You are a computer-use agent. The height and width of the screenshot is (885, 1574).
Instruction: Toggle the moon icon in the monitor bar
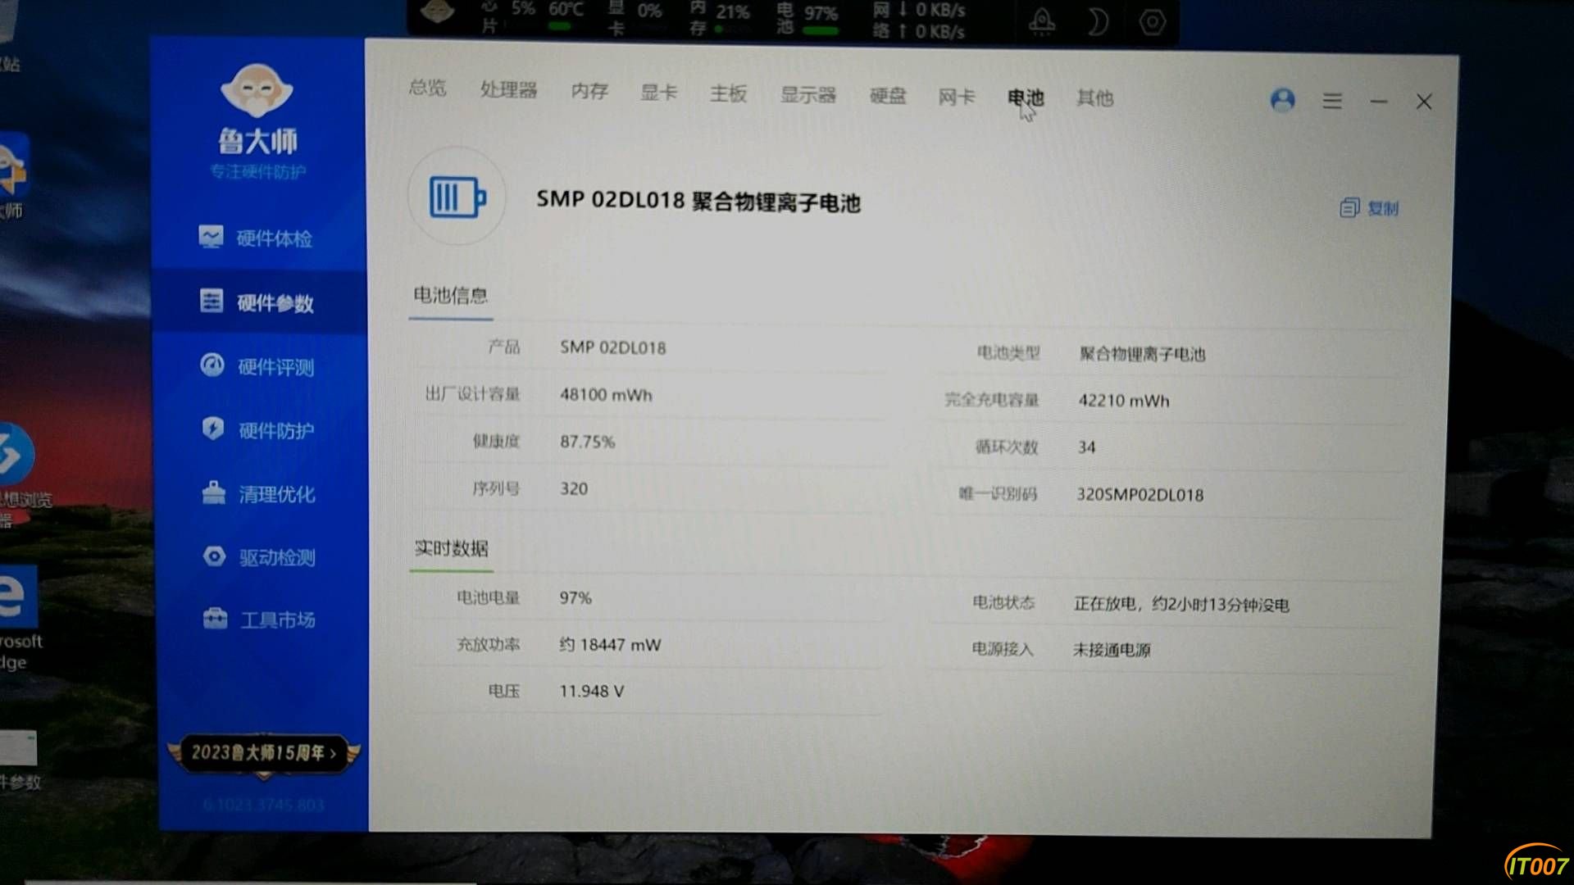tap(1097, 21)
